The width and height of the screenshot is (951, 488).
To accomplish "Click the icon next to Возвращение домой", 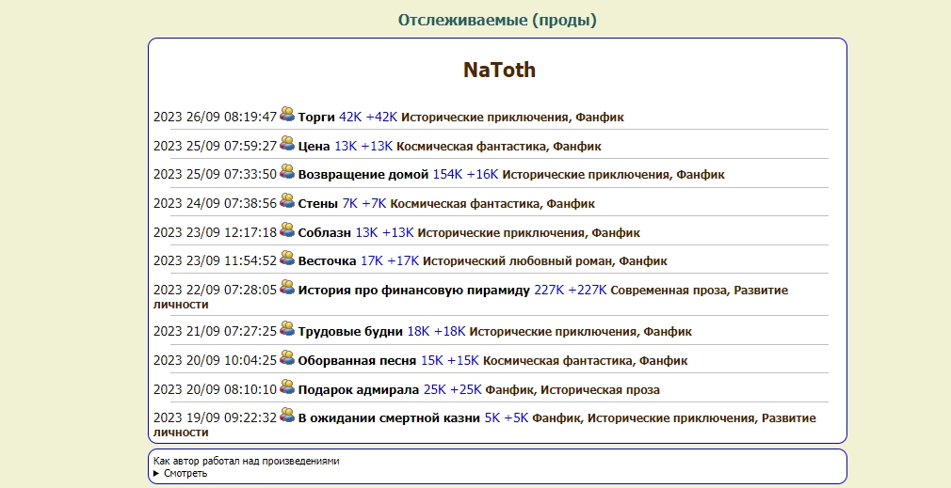I will (x=287, y=171).
